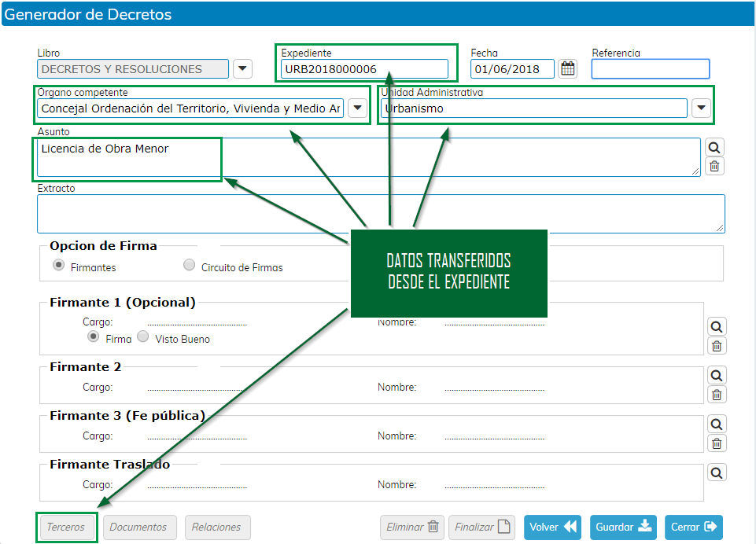Screen dimensions: 756x544
Task: Select the Firmantes radio option
Action: click(x=59, y=266)
